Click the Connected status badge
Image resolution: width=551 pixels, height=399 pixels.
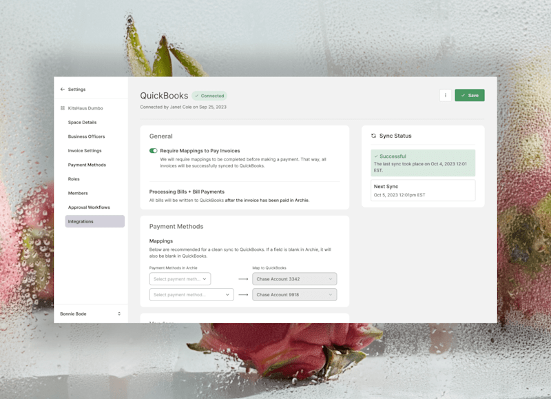pos(210,96)
